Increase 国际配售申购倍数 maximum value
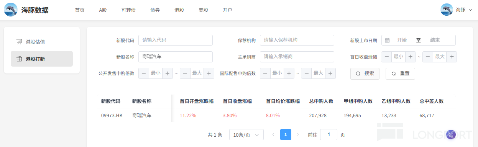The image size is (478, 147). coord(331,73)
